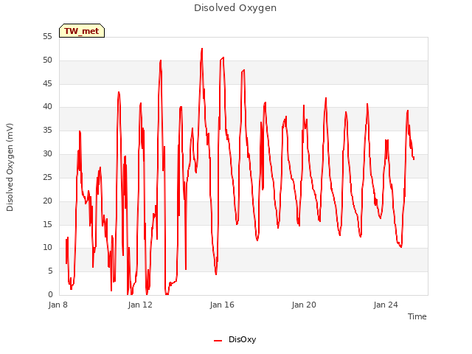
Task: Click the 50 y-axis tick label
Action: (x=47, y=60)
